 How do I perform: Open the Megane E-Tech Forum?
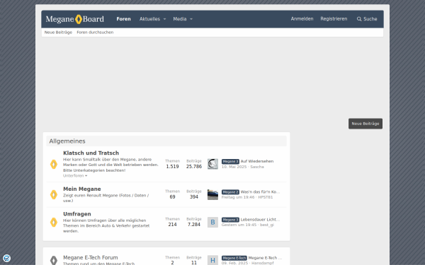tap(91, 257)
